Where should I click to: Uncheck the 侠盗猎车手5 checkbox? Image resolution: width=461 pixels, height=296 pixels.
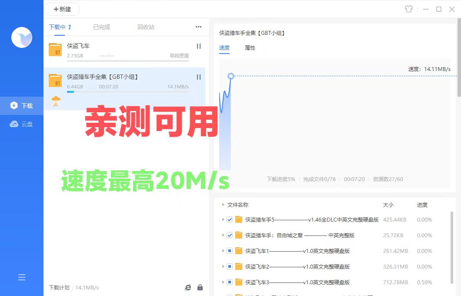[x=230, y=219]
